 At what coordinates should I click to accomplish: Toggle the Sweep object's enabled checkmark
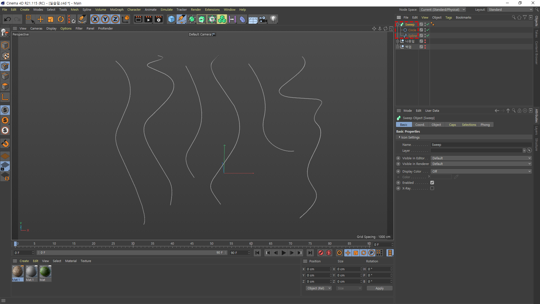coord(428,24)
